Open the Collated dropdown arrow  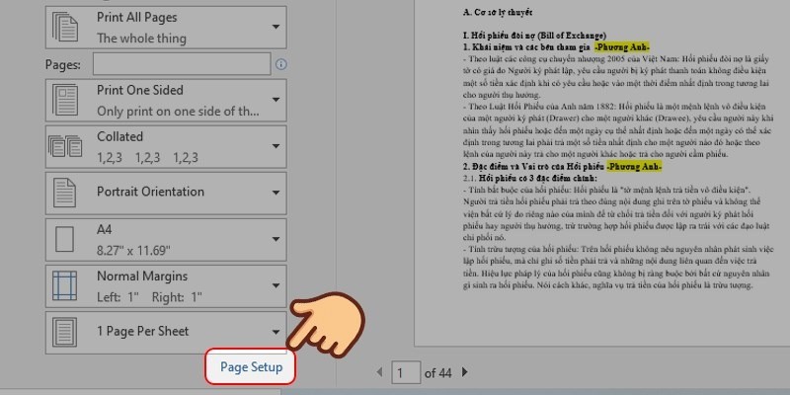(276, 146)
